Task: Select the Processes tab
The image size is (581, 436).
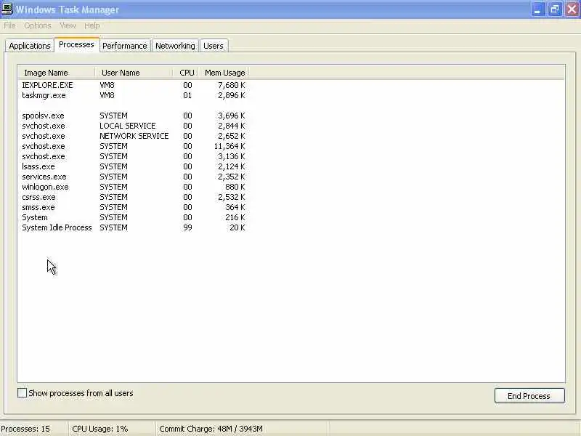Action: coord(77,44)
